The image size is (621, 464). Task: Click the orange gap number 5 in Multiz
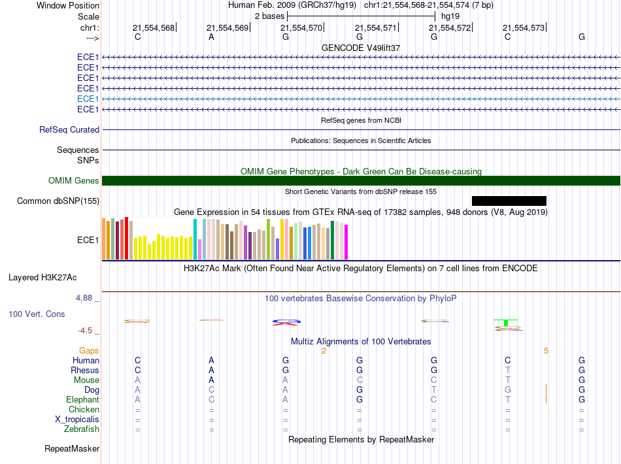pos(546,351)
